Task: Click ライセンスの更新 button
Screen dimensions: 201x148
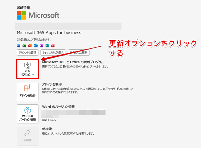Action: pyautogui.click(x=79, y=52)
